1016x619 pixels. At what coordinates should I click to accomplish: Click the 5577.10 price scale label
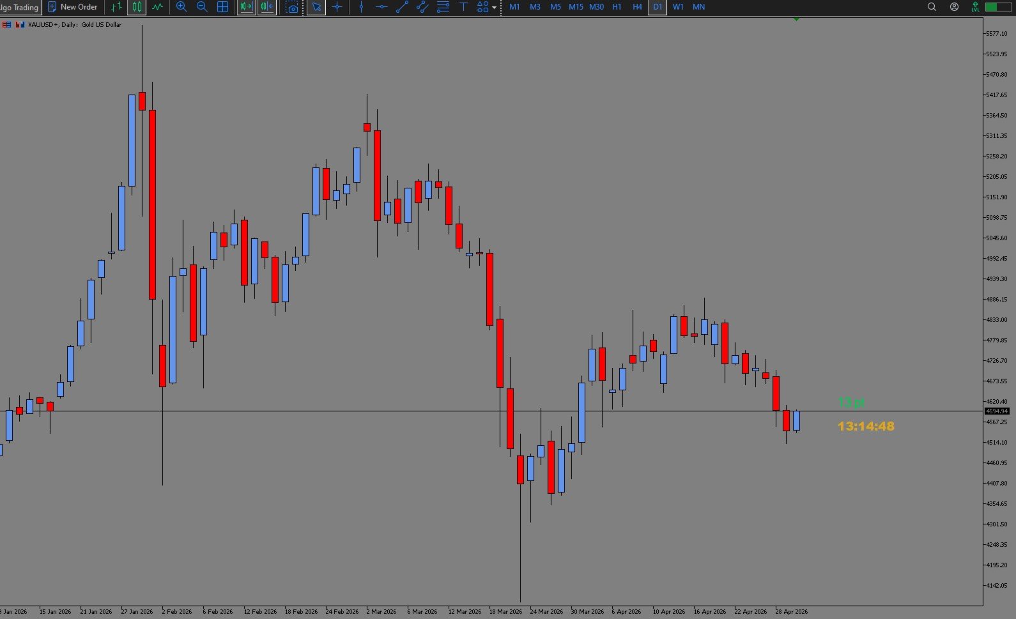(x=997, y=34)
